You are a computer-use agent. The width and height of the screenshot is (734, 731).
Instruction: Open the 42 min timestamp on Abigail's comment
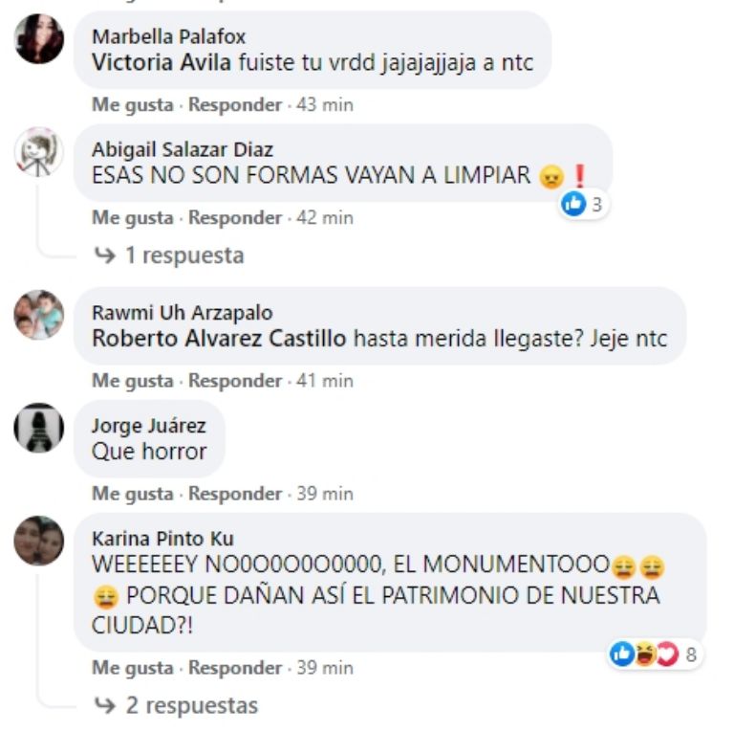pos(325,218)
